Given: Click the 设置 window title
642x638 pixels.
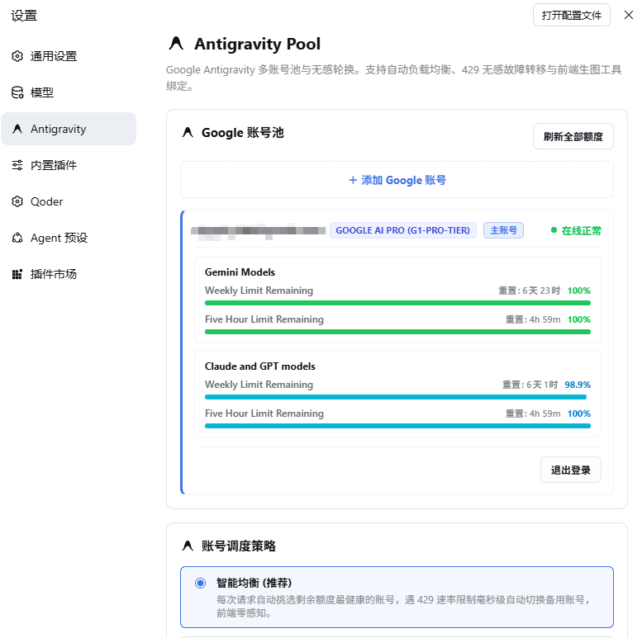Looking at the screenshot, I should tap(24, 16).
